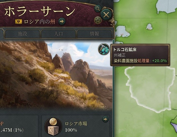Click the Russian flag icon
The width and height of the screenshot is (177, 137).
19,22
